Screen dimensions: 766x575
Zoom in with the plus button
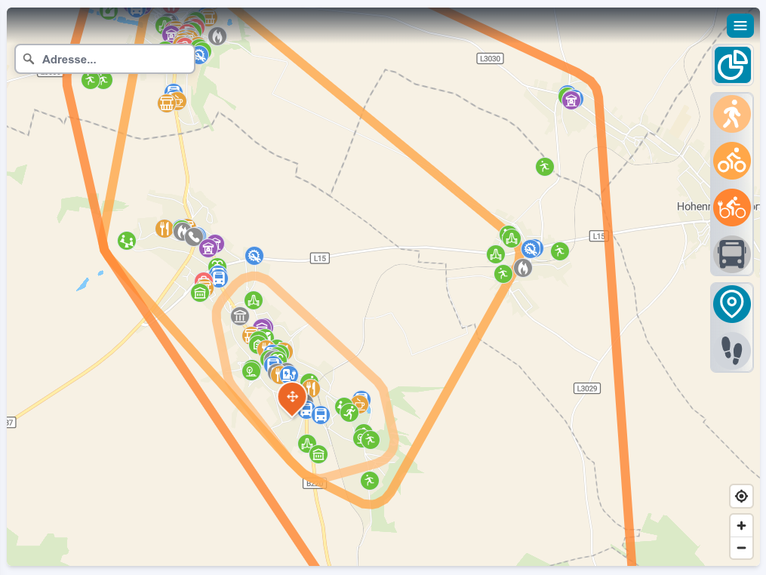click(741, 525)
